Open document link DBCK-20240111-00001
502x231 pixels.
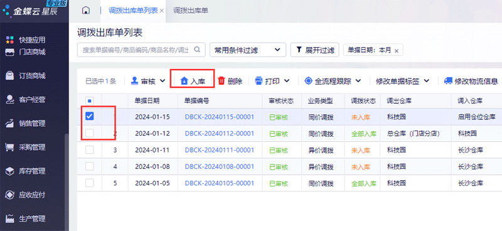[219, 150]
